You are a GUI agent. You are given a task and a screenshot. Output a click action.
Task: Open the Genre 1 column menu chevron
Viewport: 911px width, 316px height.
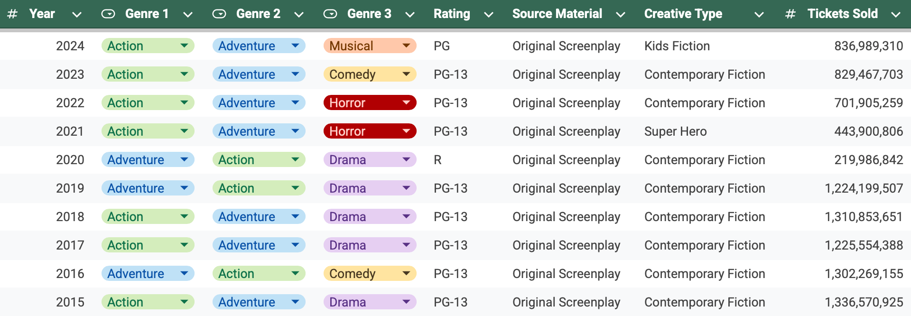(188, 15)
